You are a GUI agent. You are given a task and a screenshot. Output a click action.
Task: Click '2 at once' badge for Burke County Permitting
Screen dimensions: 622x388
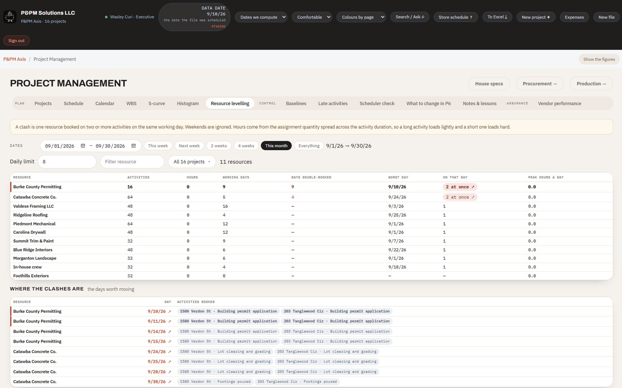point(460,187)
